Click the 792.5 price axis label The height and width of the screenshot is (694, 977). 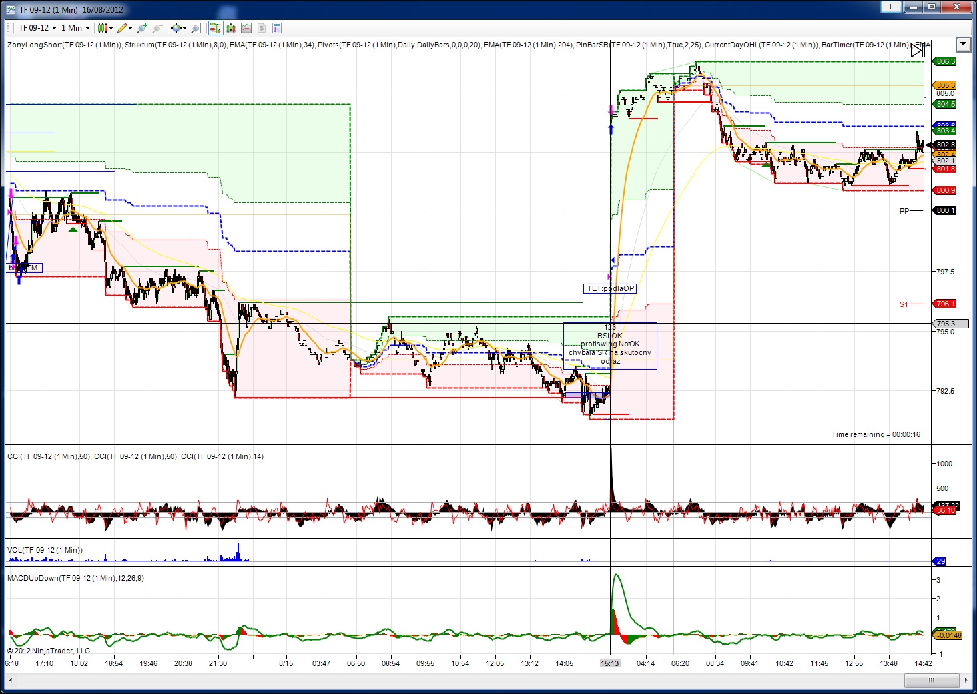tap(945, 391)
